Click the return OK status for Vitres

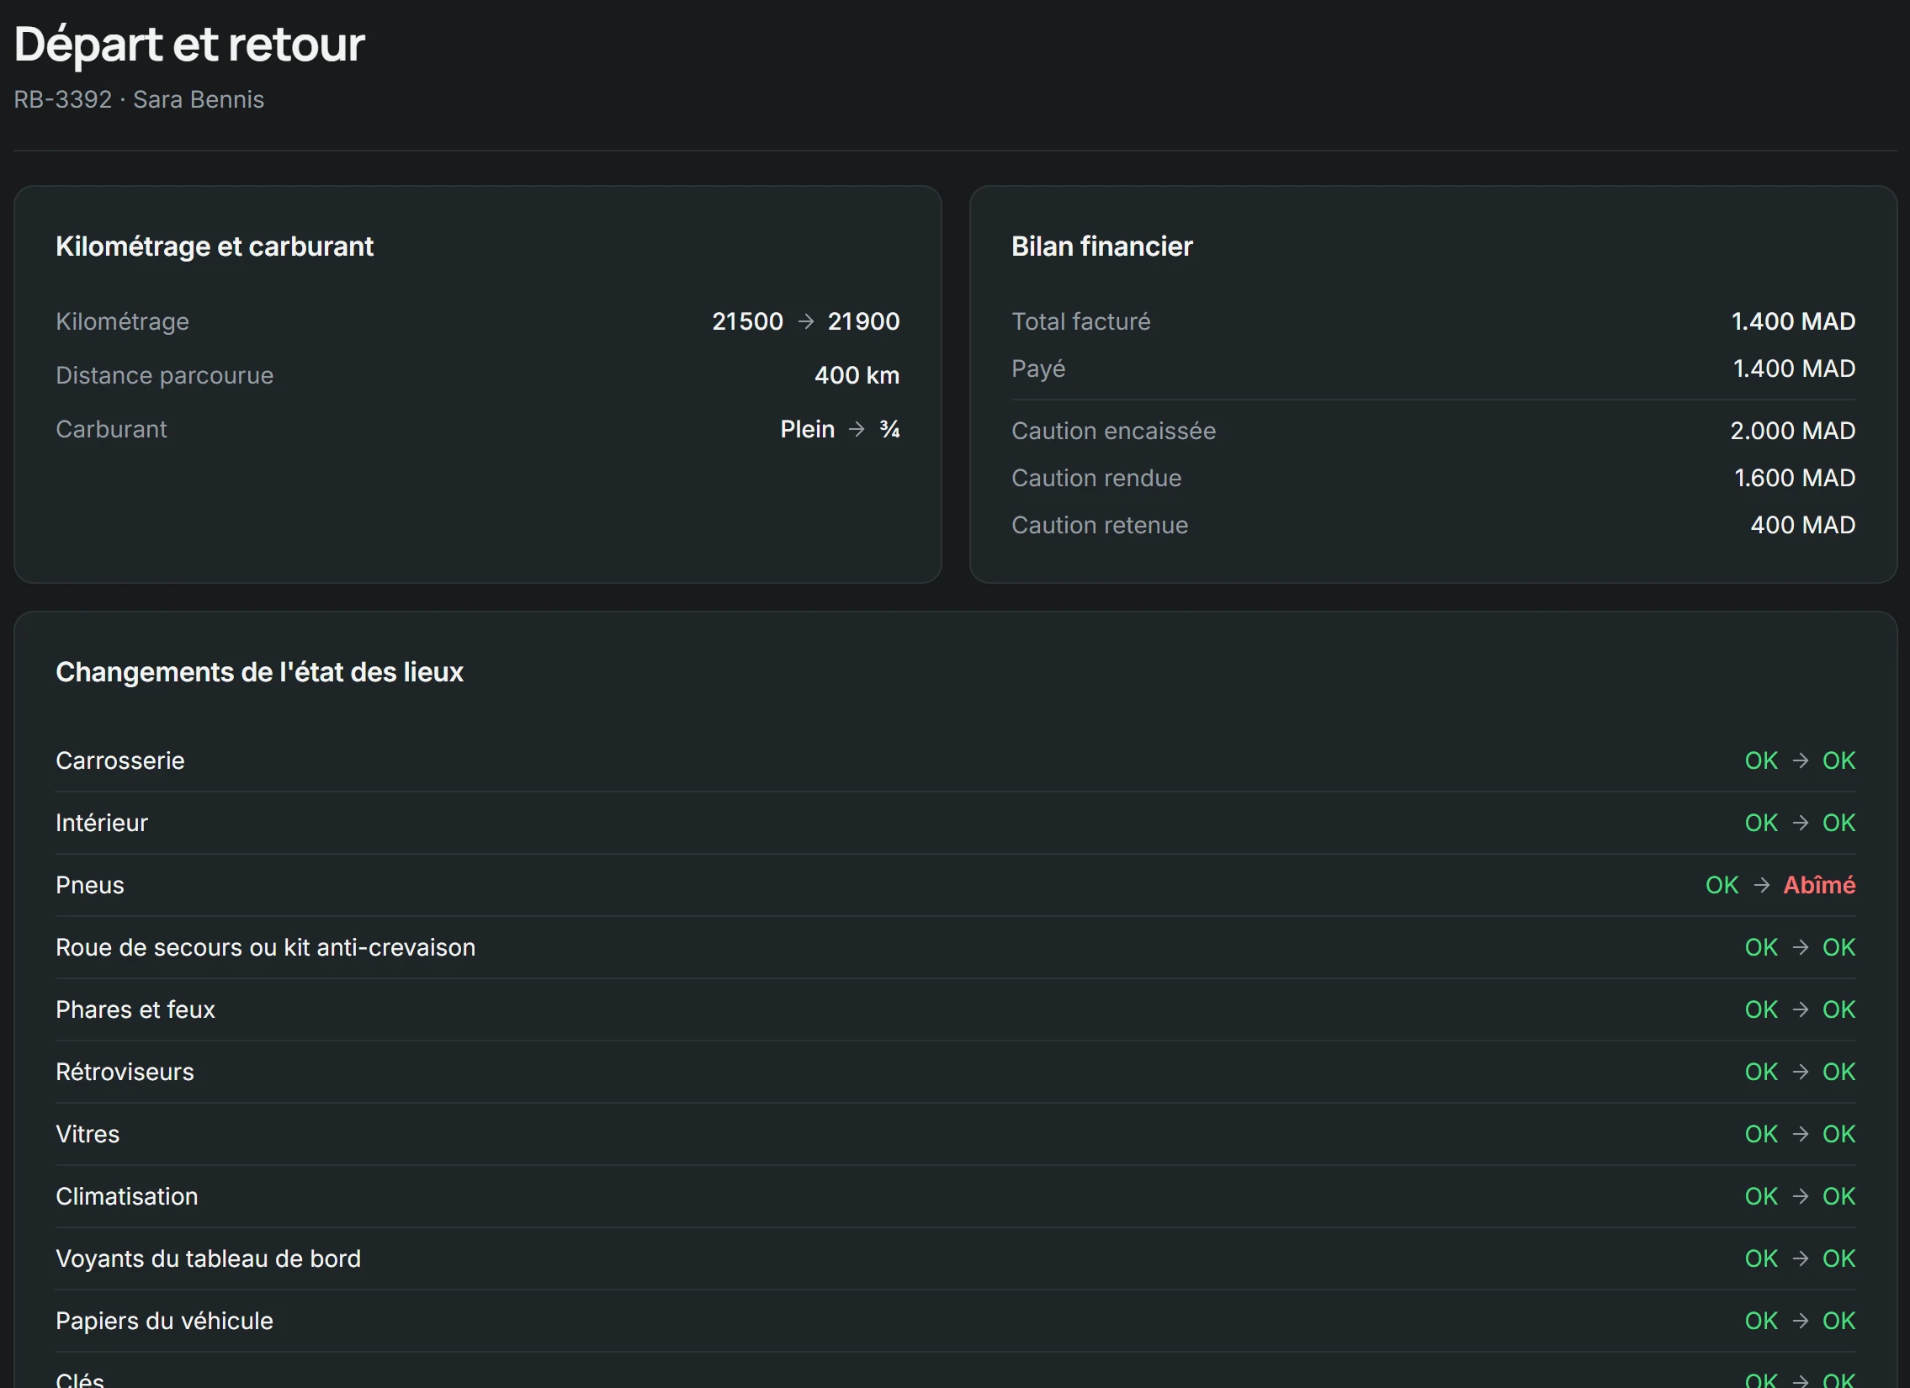[x=1838, y=1135]
